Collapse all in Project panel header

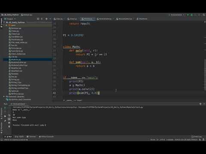click(42, 19)
